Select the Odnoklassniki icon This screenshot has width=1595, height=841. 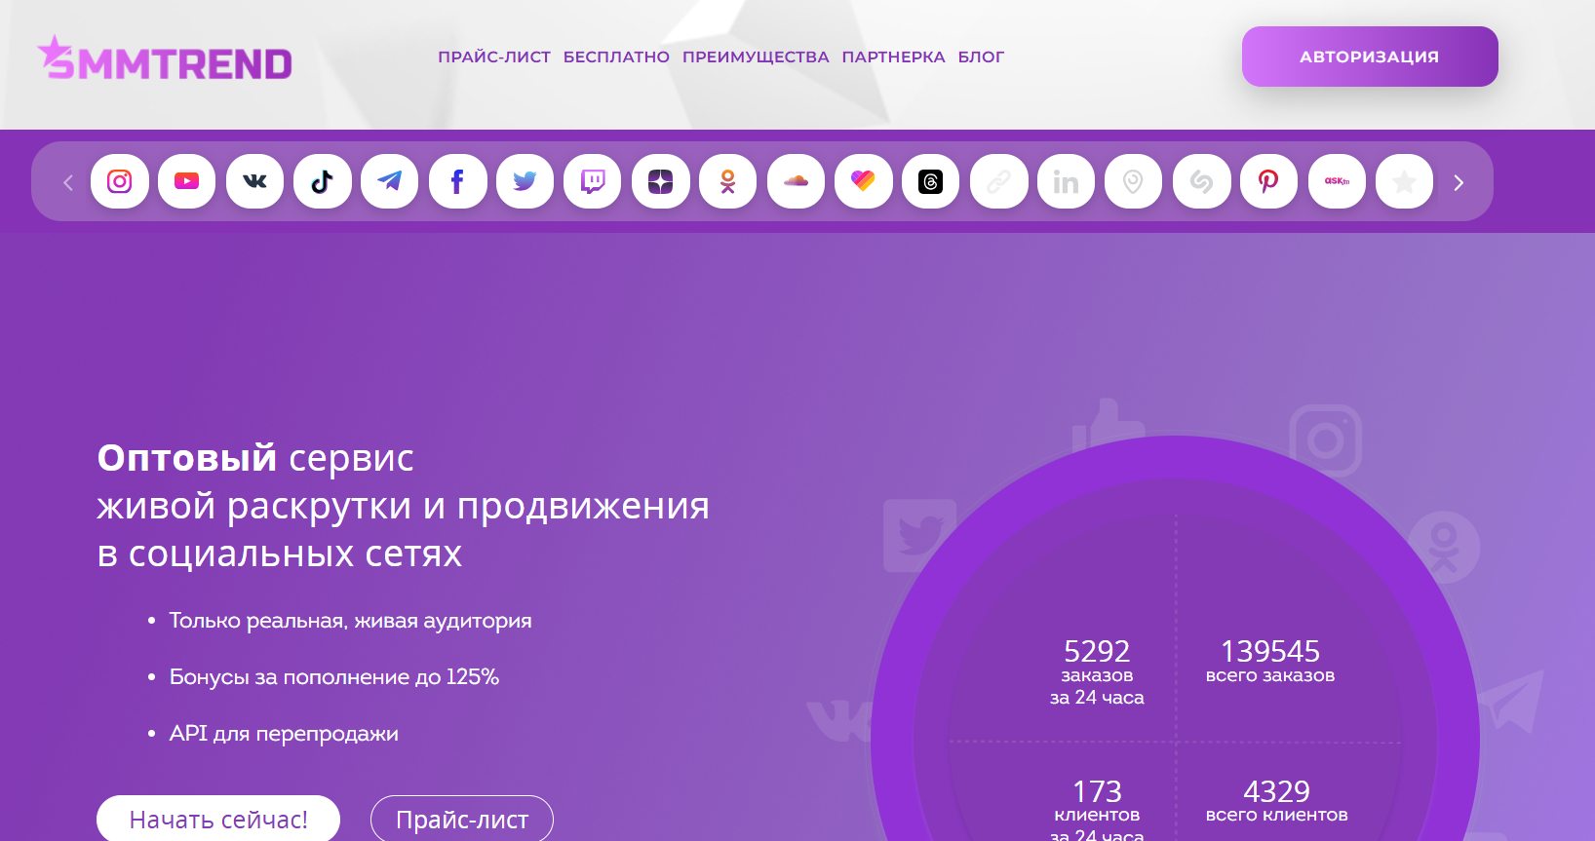tap(728, 181)
